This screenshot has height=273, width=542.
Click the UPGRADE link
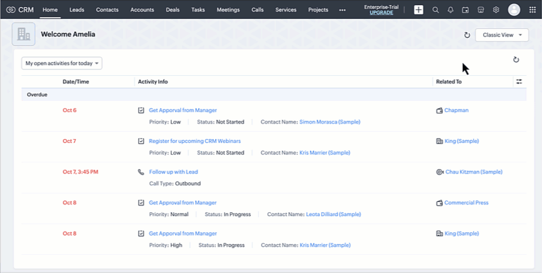pos(381,13)
